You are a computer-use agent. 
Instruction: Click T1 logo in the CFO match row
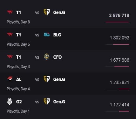pyautogui.click(x=10, y=57)
